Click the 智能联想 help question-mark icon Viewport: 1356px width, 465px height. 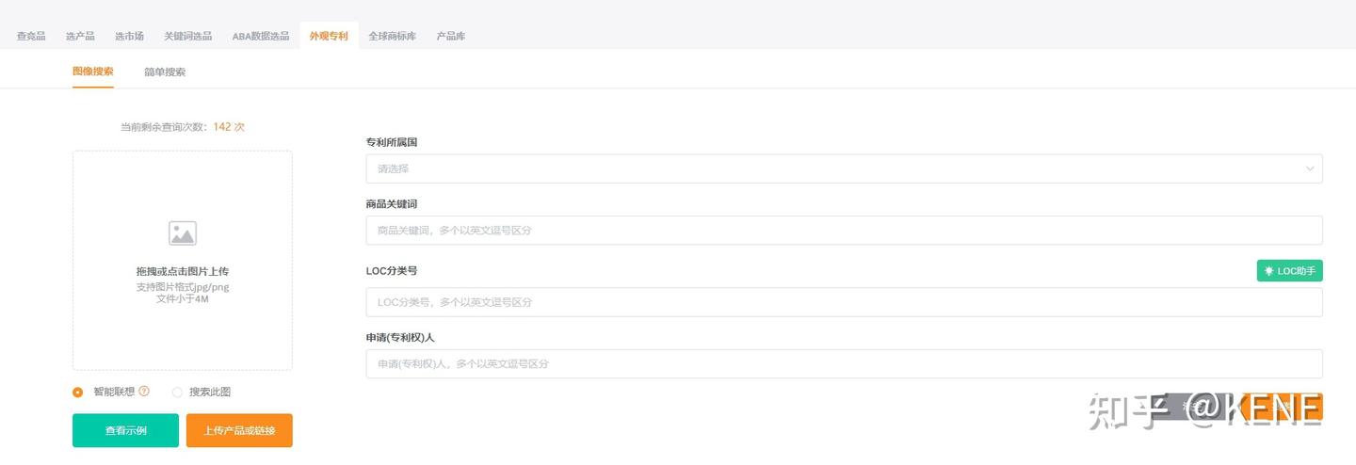click(144, 391)
